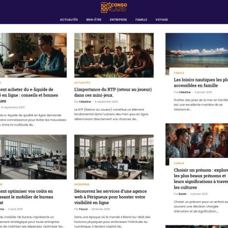Open the beach and sailboat thumbnail
228x228 pixels.
point(197,50)
